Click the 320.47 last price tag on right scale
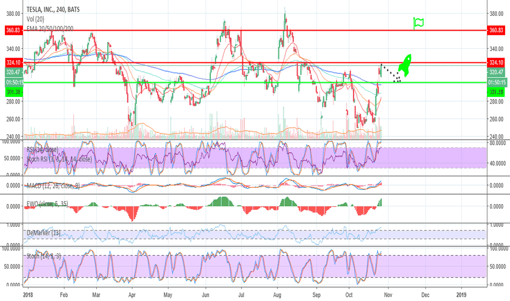The height and width of the screenshot is (301, 510). pos(496,72)
